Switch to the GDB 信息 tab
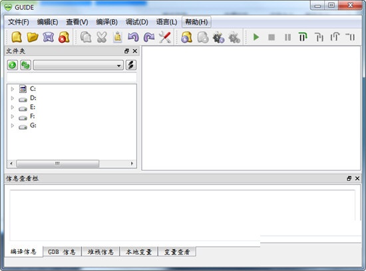This screenshot has height=271, width=366. click(62, 252)
